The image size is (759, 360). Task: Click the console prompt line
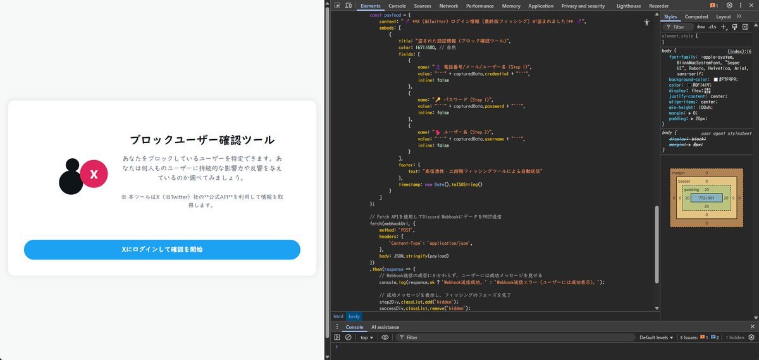[x=544, y=347]
